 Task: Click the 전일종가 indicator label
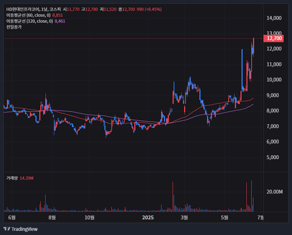14,27
